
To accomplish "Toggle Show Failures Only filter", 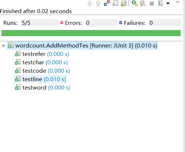I will 107,3.
